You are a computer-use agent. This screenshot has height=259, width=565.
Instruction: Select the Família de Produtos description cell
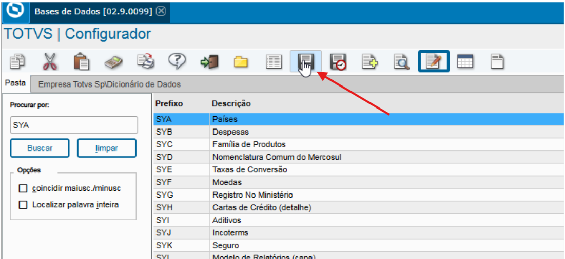(387, 144)
